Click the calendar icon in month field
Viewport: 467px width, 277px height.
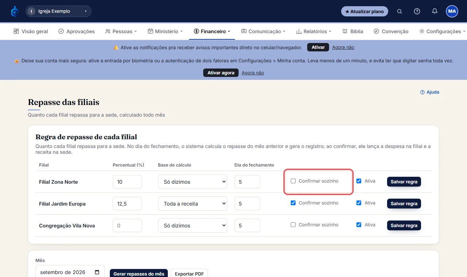click(x=97, y=272)
